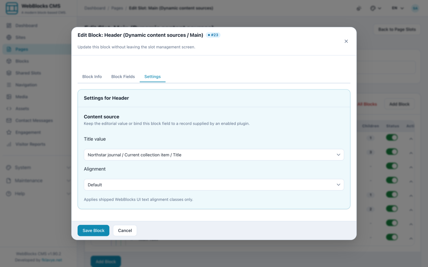This screenshot has height=267, width=428.
Task: Click the icon left of the theme picker
Action: tap(359, 8)
